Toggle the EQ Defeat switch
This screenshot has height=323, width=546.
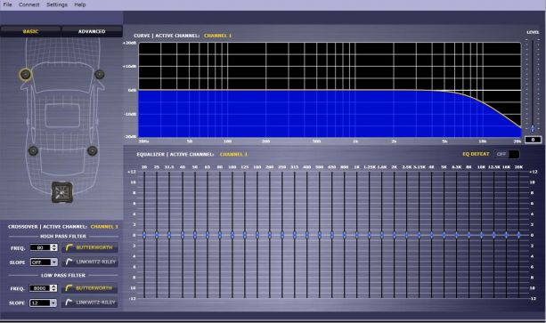(x=507, y=154)
